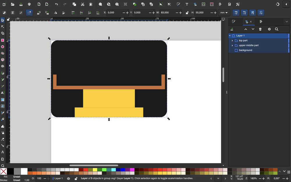The height and width of the screenshot is (182, 291).
Task: Select the Rectangle tool
Action: pos(3,40)
